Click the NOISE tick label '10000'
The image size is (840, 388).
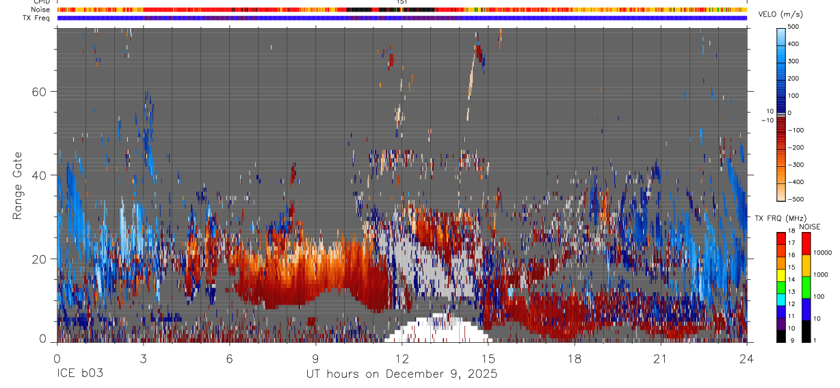(x=824, y=253)
